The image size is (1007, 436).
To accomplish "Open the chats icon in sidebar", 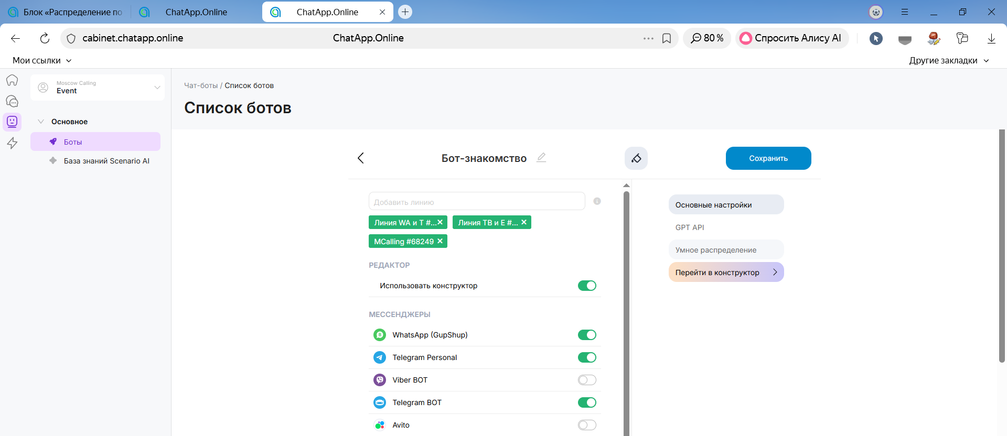I will (x=12, y=101).
